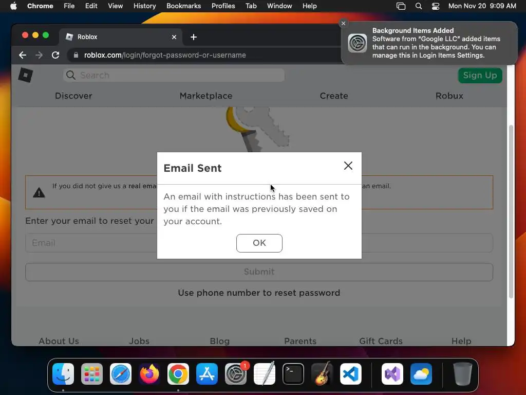
Task: Open the Parents footer link
Action: point(300,341)
